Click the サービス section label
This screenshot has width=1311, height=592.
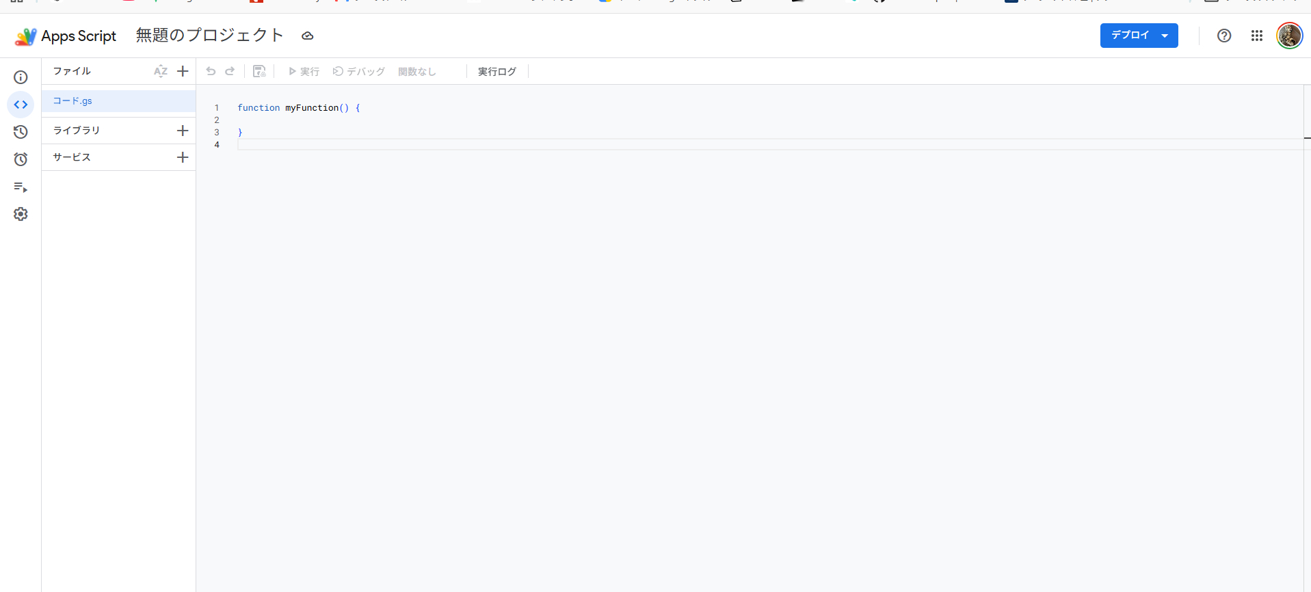click(72, 157)
